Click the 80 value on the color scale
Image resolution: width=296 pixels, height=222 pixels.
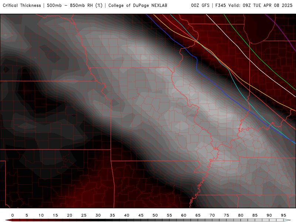[x=241, y=215]
